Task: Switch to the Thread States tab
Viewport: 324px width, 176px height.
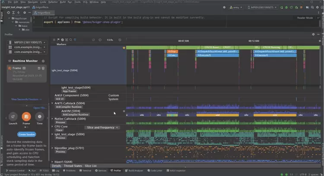Action: [73, 166]
